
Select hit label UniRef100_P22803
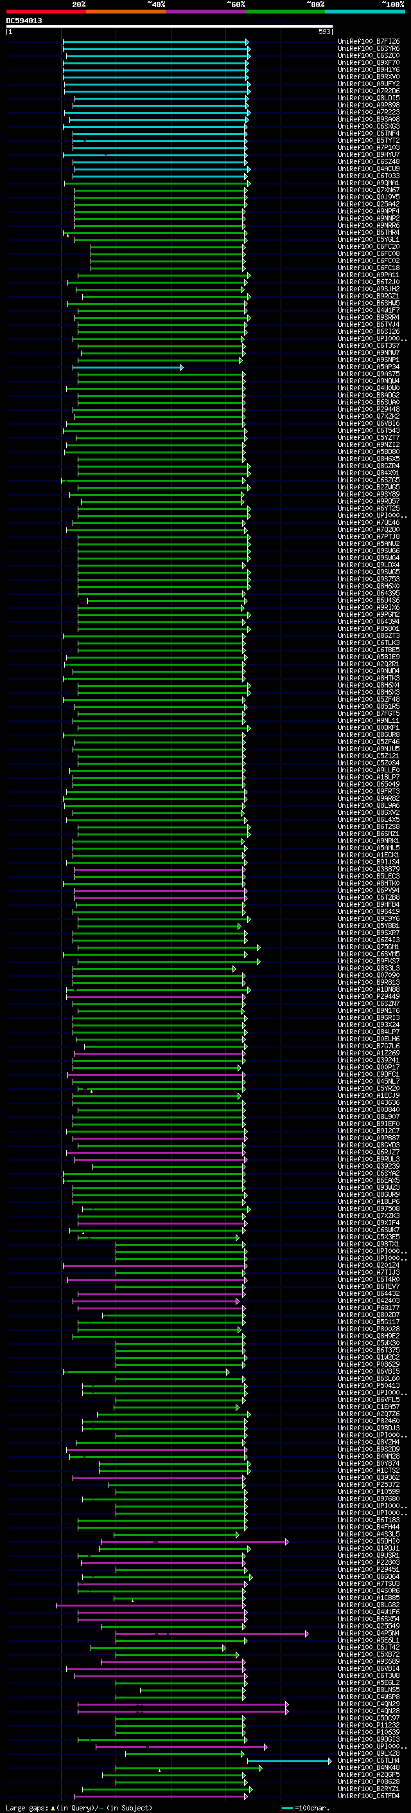[x=369, y=1562]
